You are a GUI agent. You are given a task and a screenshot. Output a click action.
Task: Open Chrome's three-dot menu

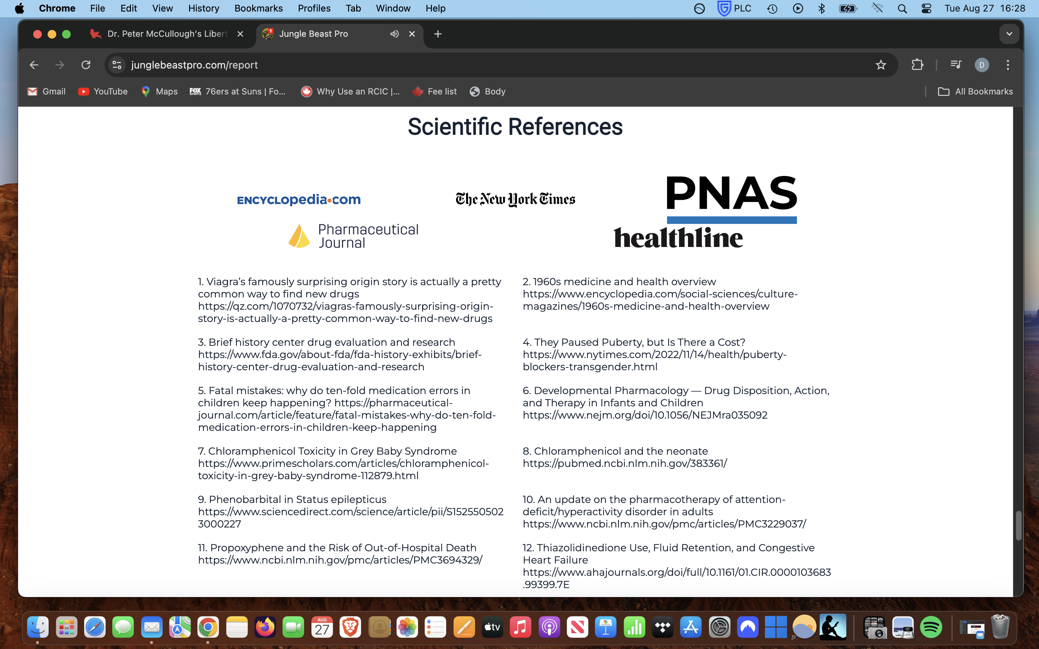coord(1008,65)
